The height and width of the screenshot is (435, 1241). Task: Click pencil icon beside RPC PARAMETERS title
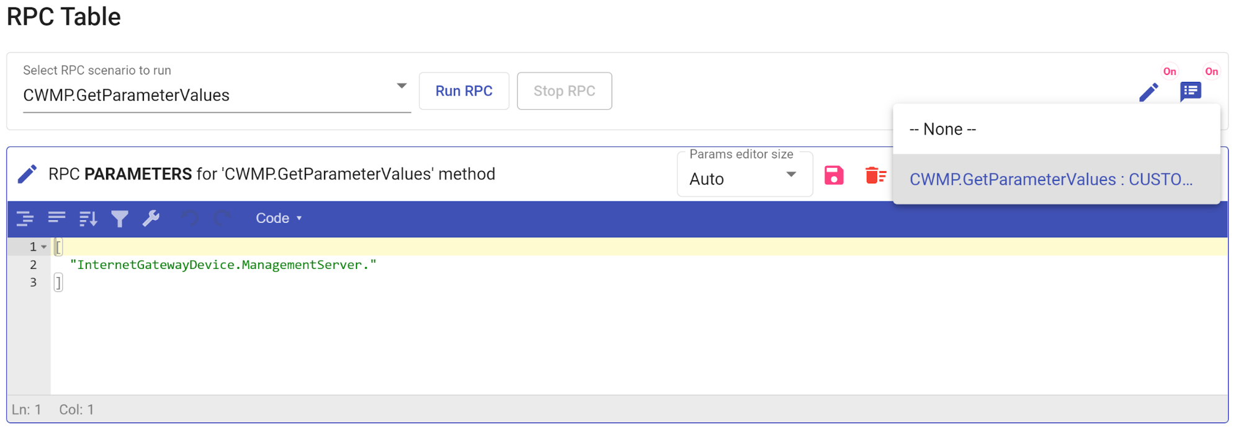[x=27, y=174]
